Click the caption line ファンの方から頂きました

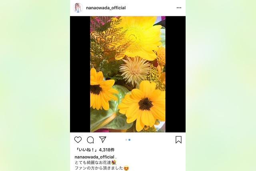click(99, 168)
